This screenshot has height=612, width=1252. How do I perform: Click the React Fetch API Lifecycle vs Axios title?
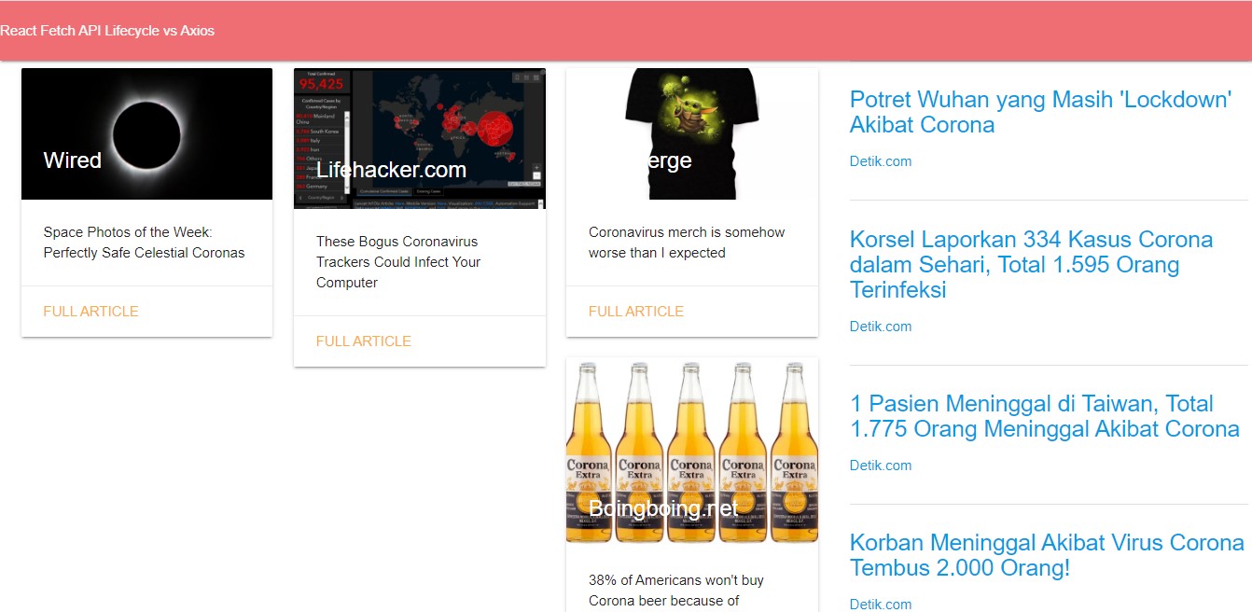click(107, 31)
